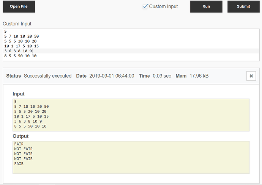The image size is (262, 185).
Task: Select the time value '0.03 sec'
Action: point(162,76)
